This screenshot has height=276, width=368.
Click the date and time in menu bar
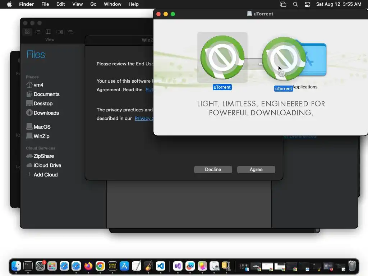pos(339,4)
